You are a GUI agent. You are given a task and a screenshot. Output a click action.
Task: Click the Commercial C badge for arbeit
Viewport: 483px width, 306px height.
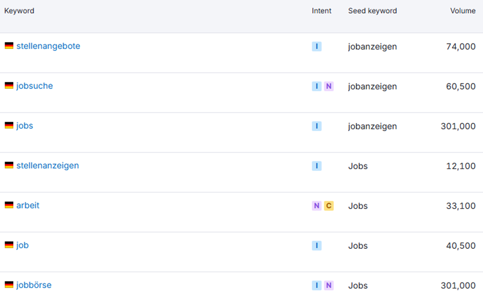(x=329, y=206)
